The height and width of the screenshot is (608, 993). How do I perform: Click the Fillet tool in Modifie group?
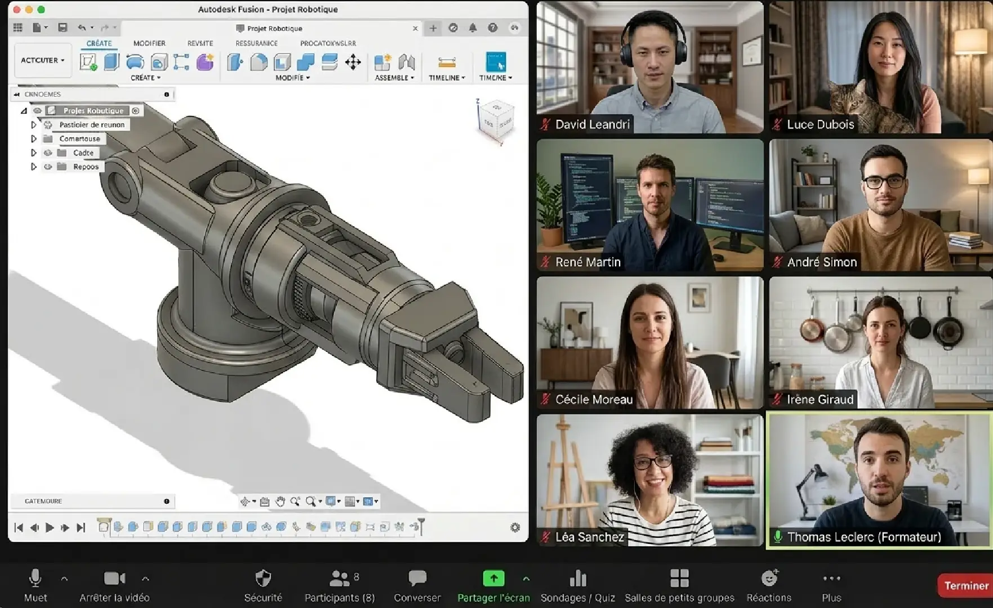coord(259,62)
